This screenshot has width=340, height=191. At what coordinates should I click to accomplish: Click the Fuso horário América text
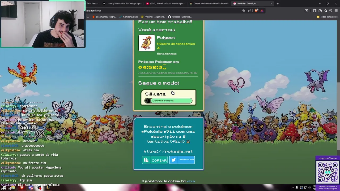tap(168, 73)
